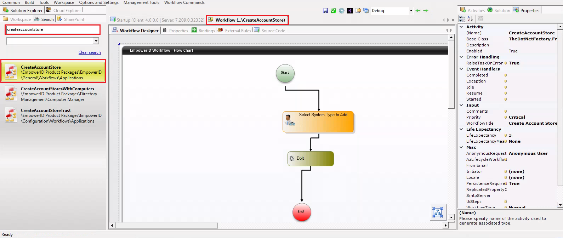Collapse the Event Handlers category
The width and height of the screenshot is (563, 238).
461,69
